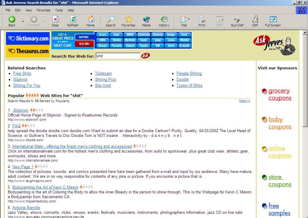Switch to Full Screen toolbar icon
The image size is (308, 218).
pyautogui.click(x=273, y=21)
